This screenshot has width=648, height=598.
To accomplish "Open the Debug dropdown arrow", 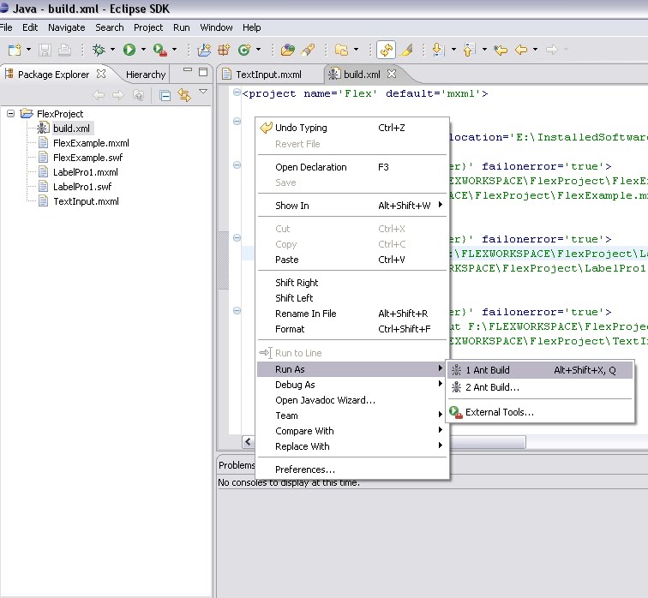I will [x=112, y=50].
